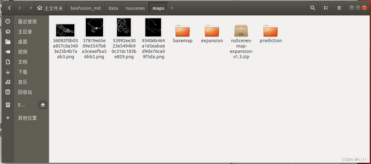
Task: Go back with the left arrow button
Action: [9, 8]
